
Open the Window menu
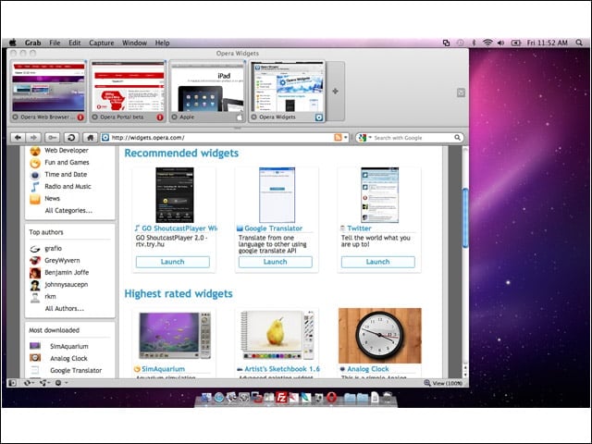(134, 43)
